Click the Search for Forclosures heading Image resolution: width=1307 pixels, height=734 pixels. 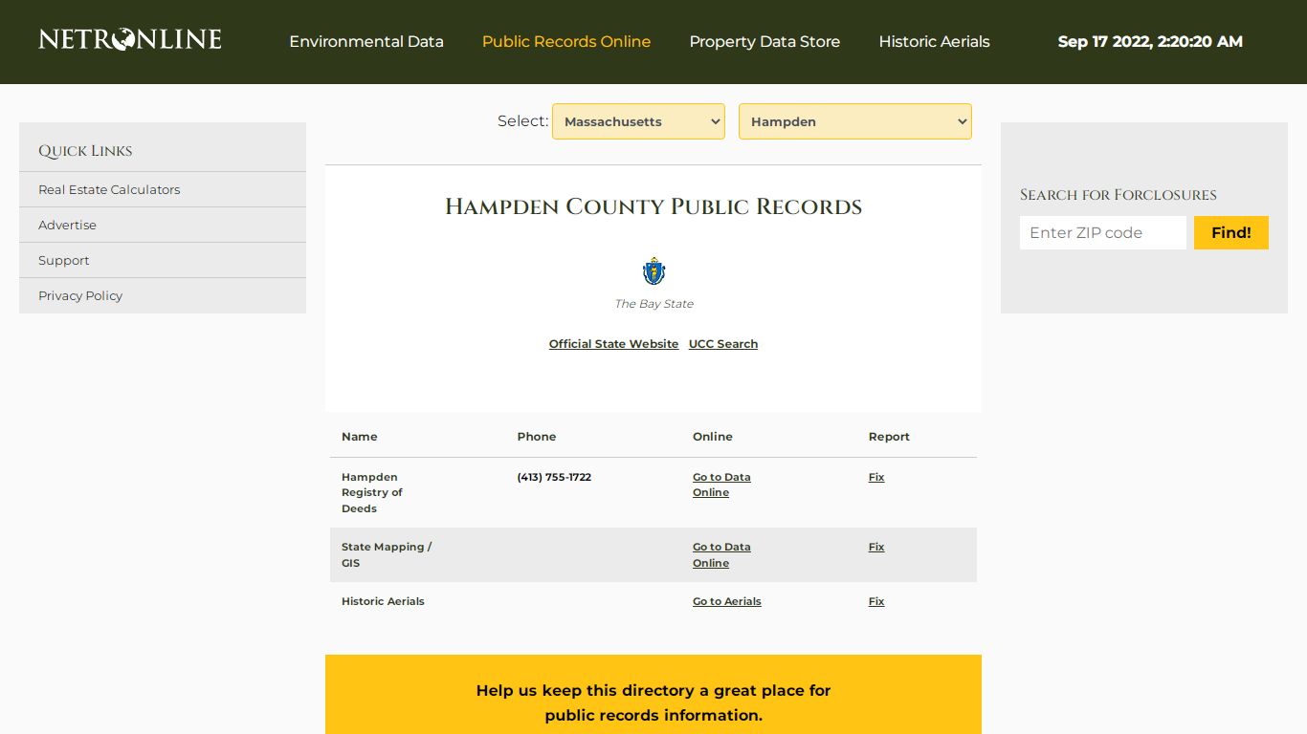point(1119,195)
